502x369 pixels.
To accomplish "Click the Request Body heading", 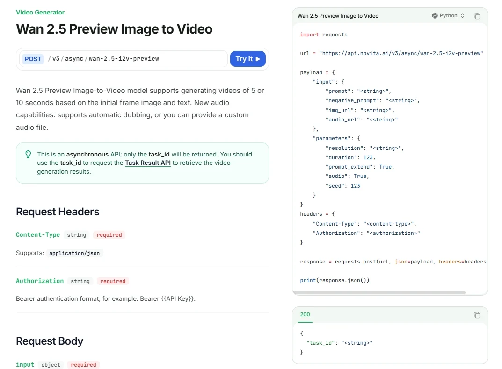I will (50, 341).
